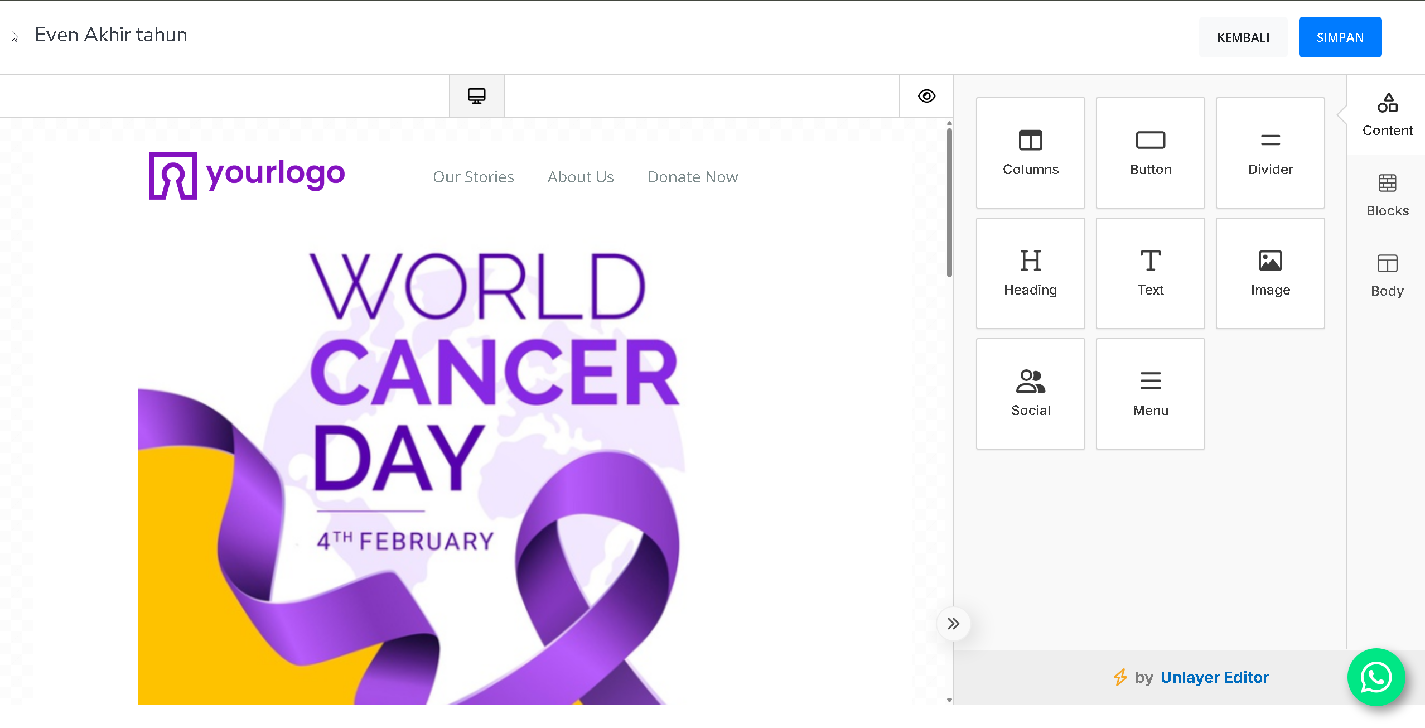Click the SIMPAN button

(x=1340, y=37)
